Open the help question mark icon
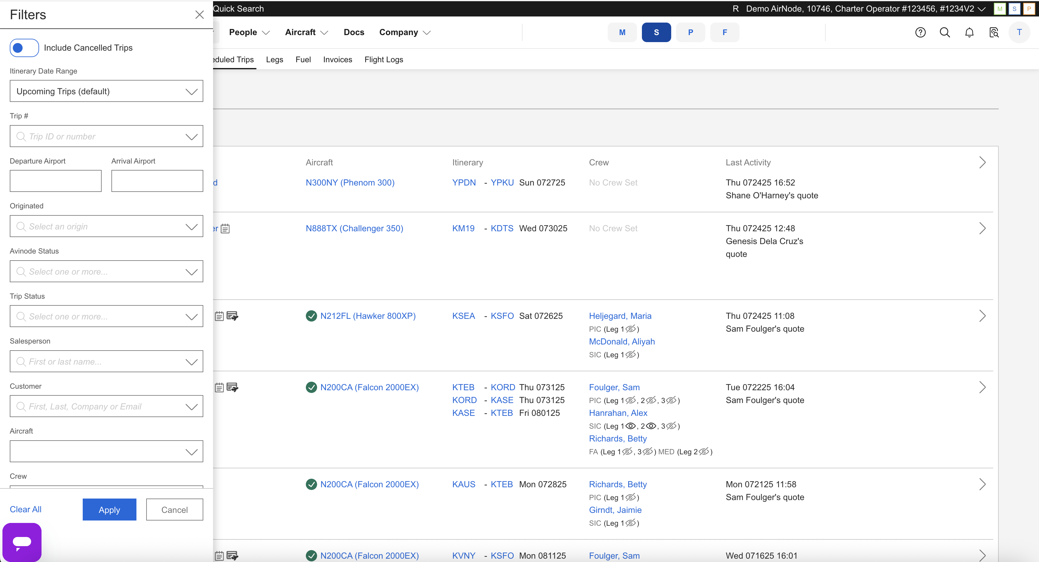Image resolution: width=1039 pixels, height=562 pixels. click(x=920, y=32)
